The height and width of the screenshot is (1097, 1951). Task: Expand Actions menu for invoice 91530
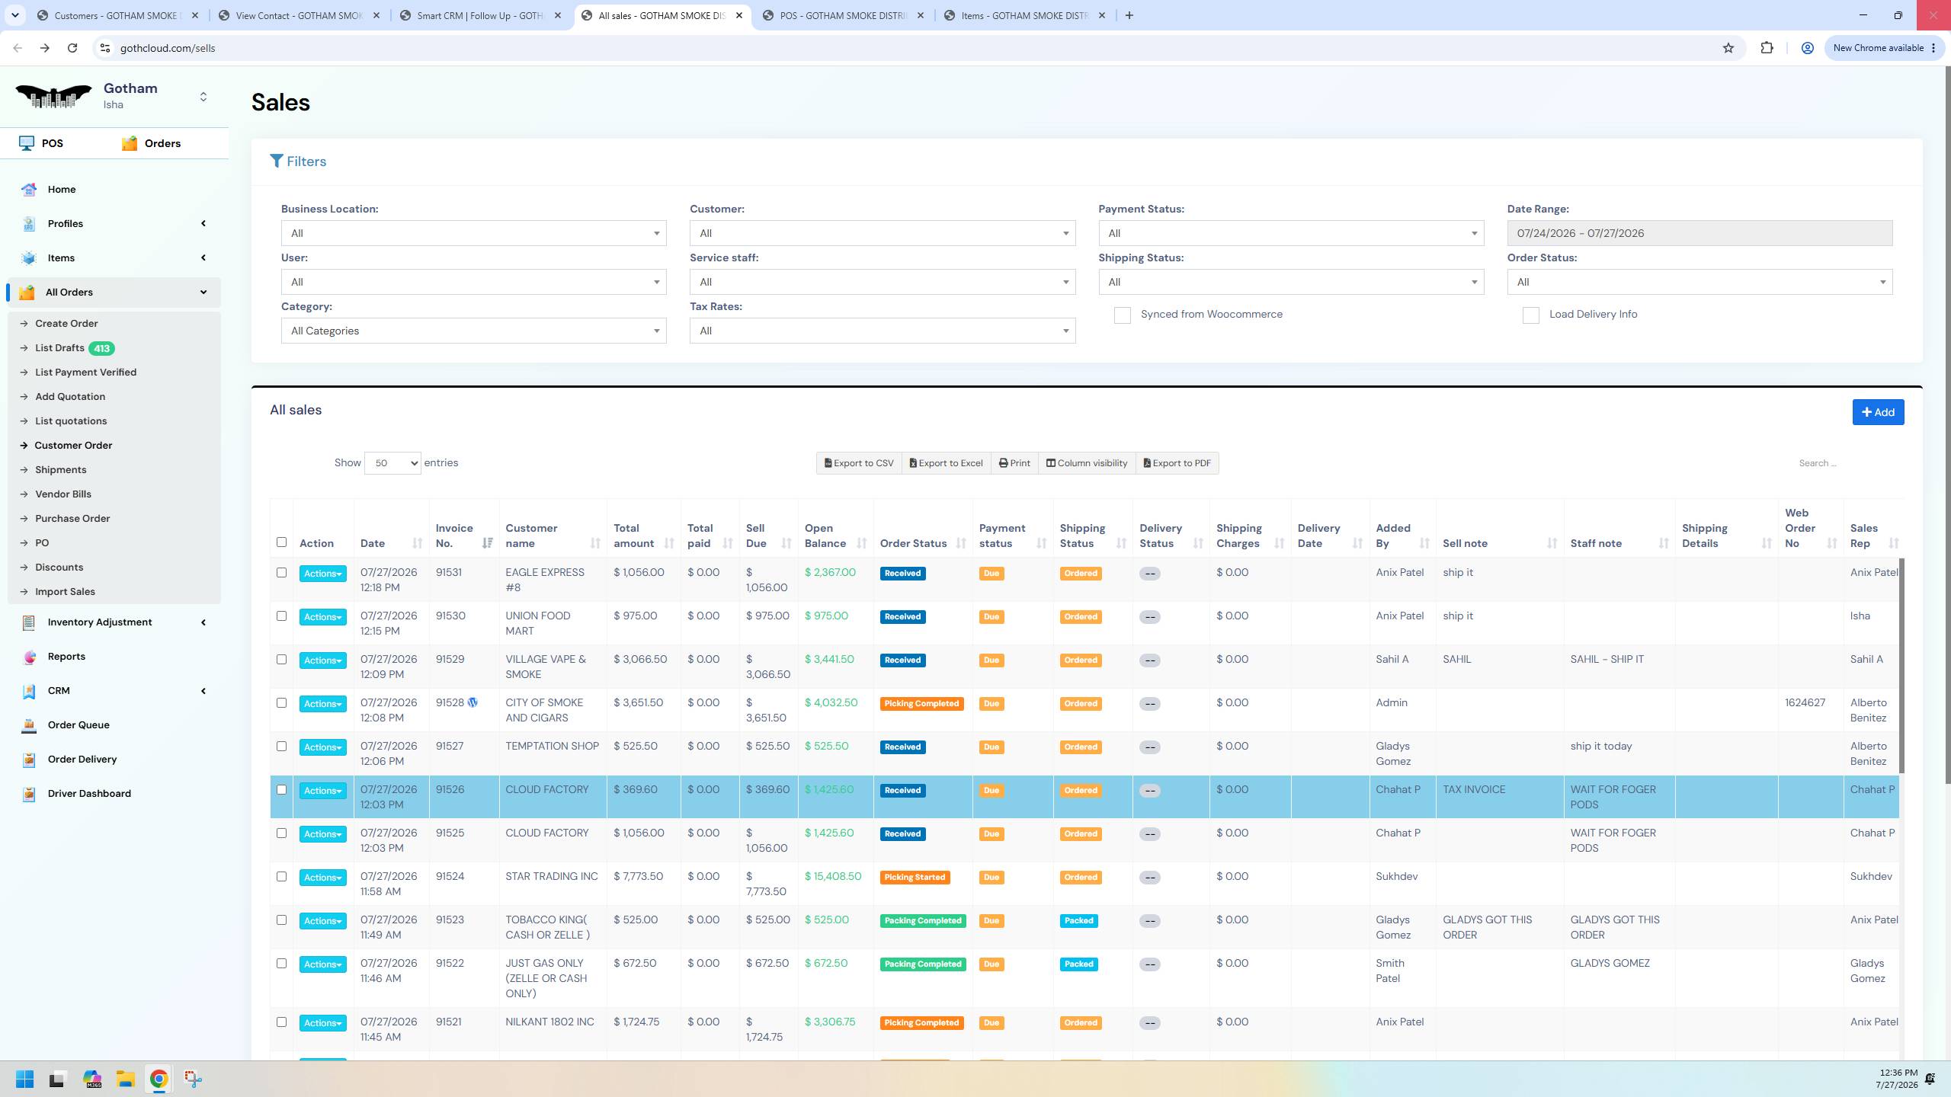click(x=322, y=617)
